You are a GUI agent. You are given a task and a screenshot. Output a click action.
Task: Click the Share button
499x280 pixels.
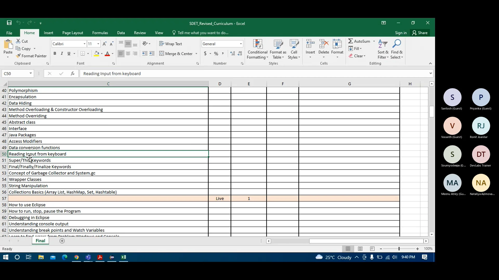tap(420, 33)
